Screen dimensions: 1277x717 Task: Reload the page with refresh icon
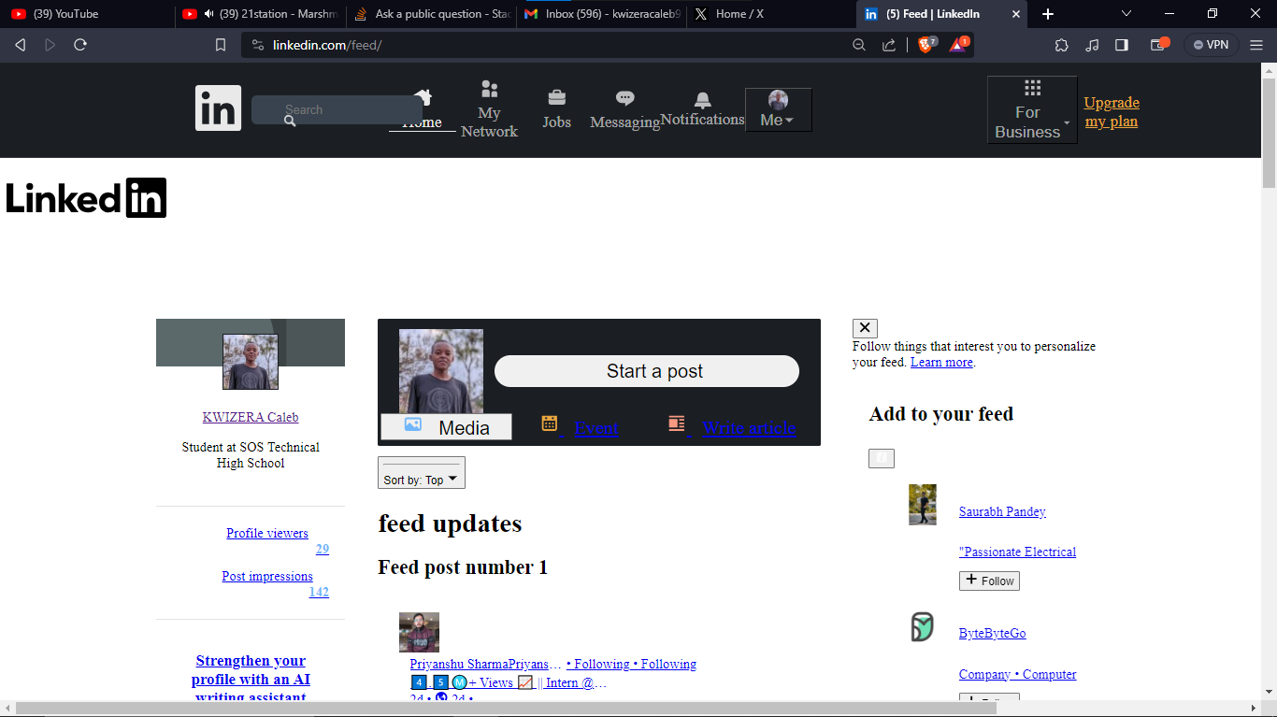[x=80, y=45]
